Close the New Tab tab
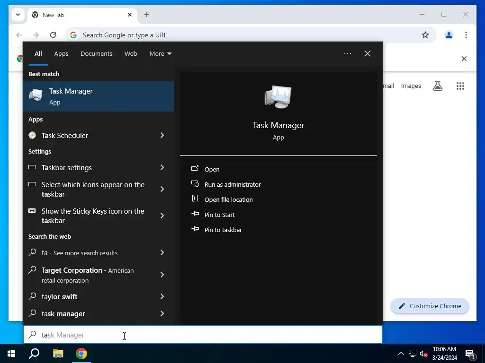 coord(130,15)
